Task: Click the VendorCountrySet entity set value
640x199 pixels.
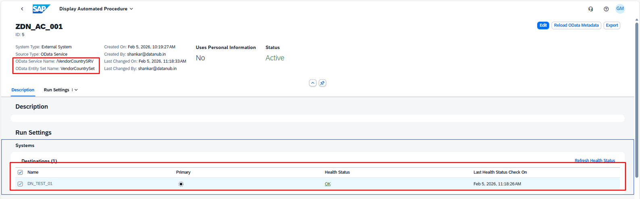Action: pos(77,69)
